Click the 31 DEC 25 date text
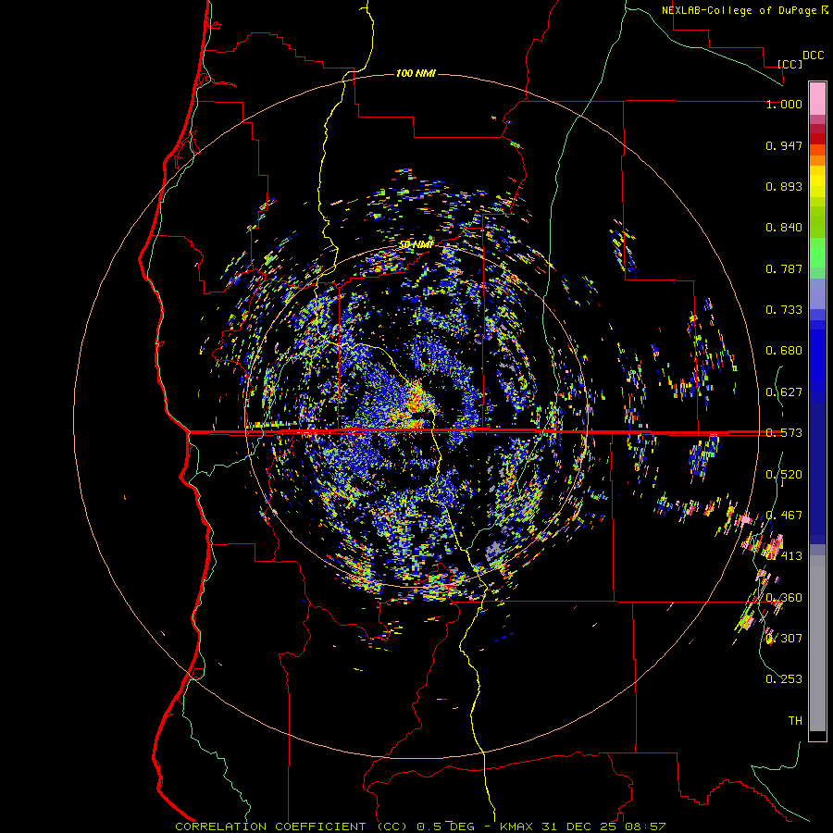Viewport: 833px width, 833px height. [578, 827]
